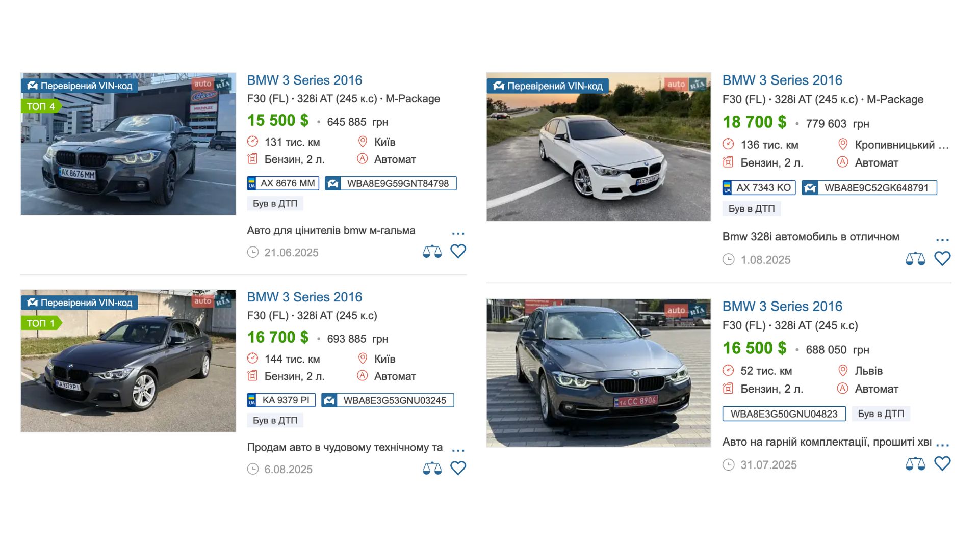Click 'Був в ДТП' tag on Lviv listing
The image size is (979, 550).
881,414
